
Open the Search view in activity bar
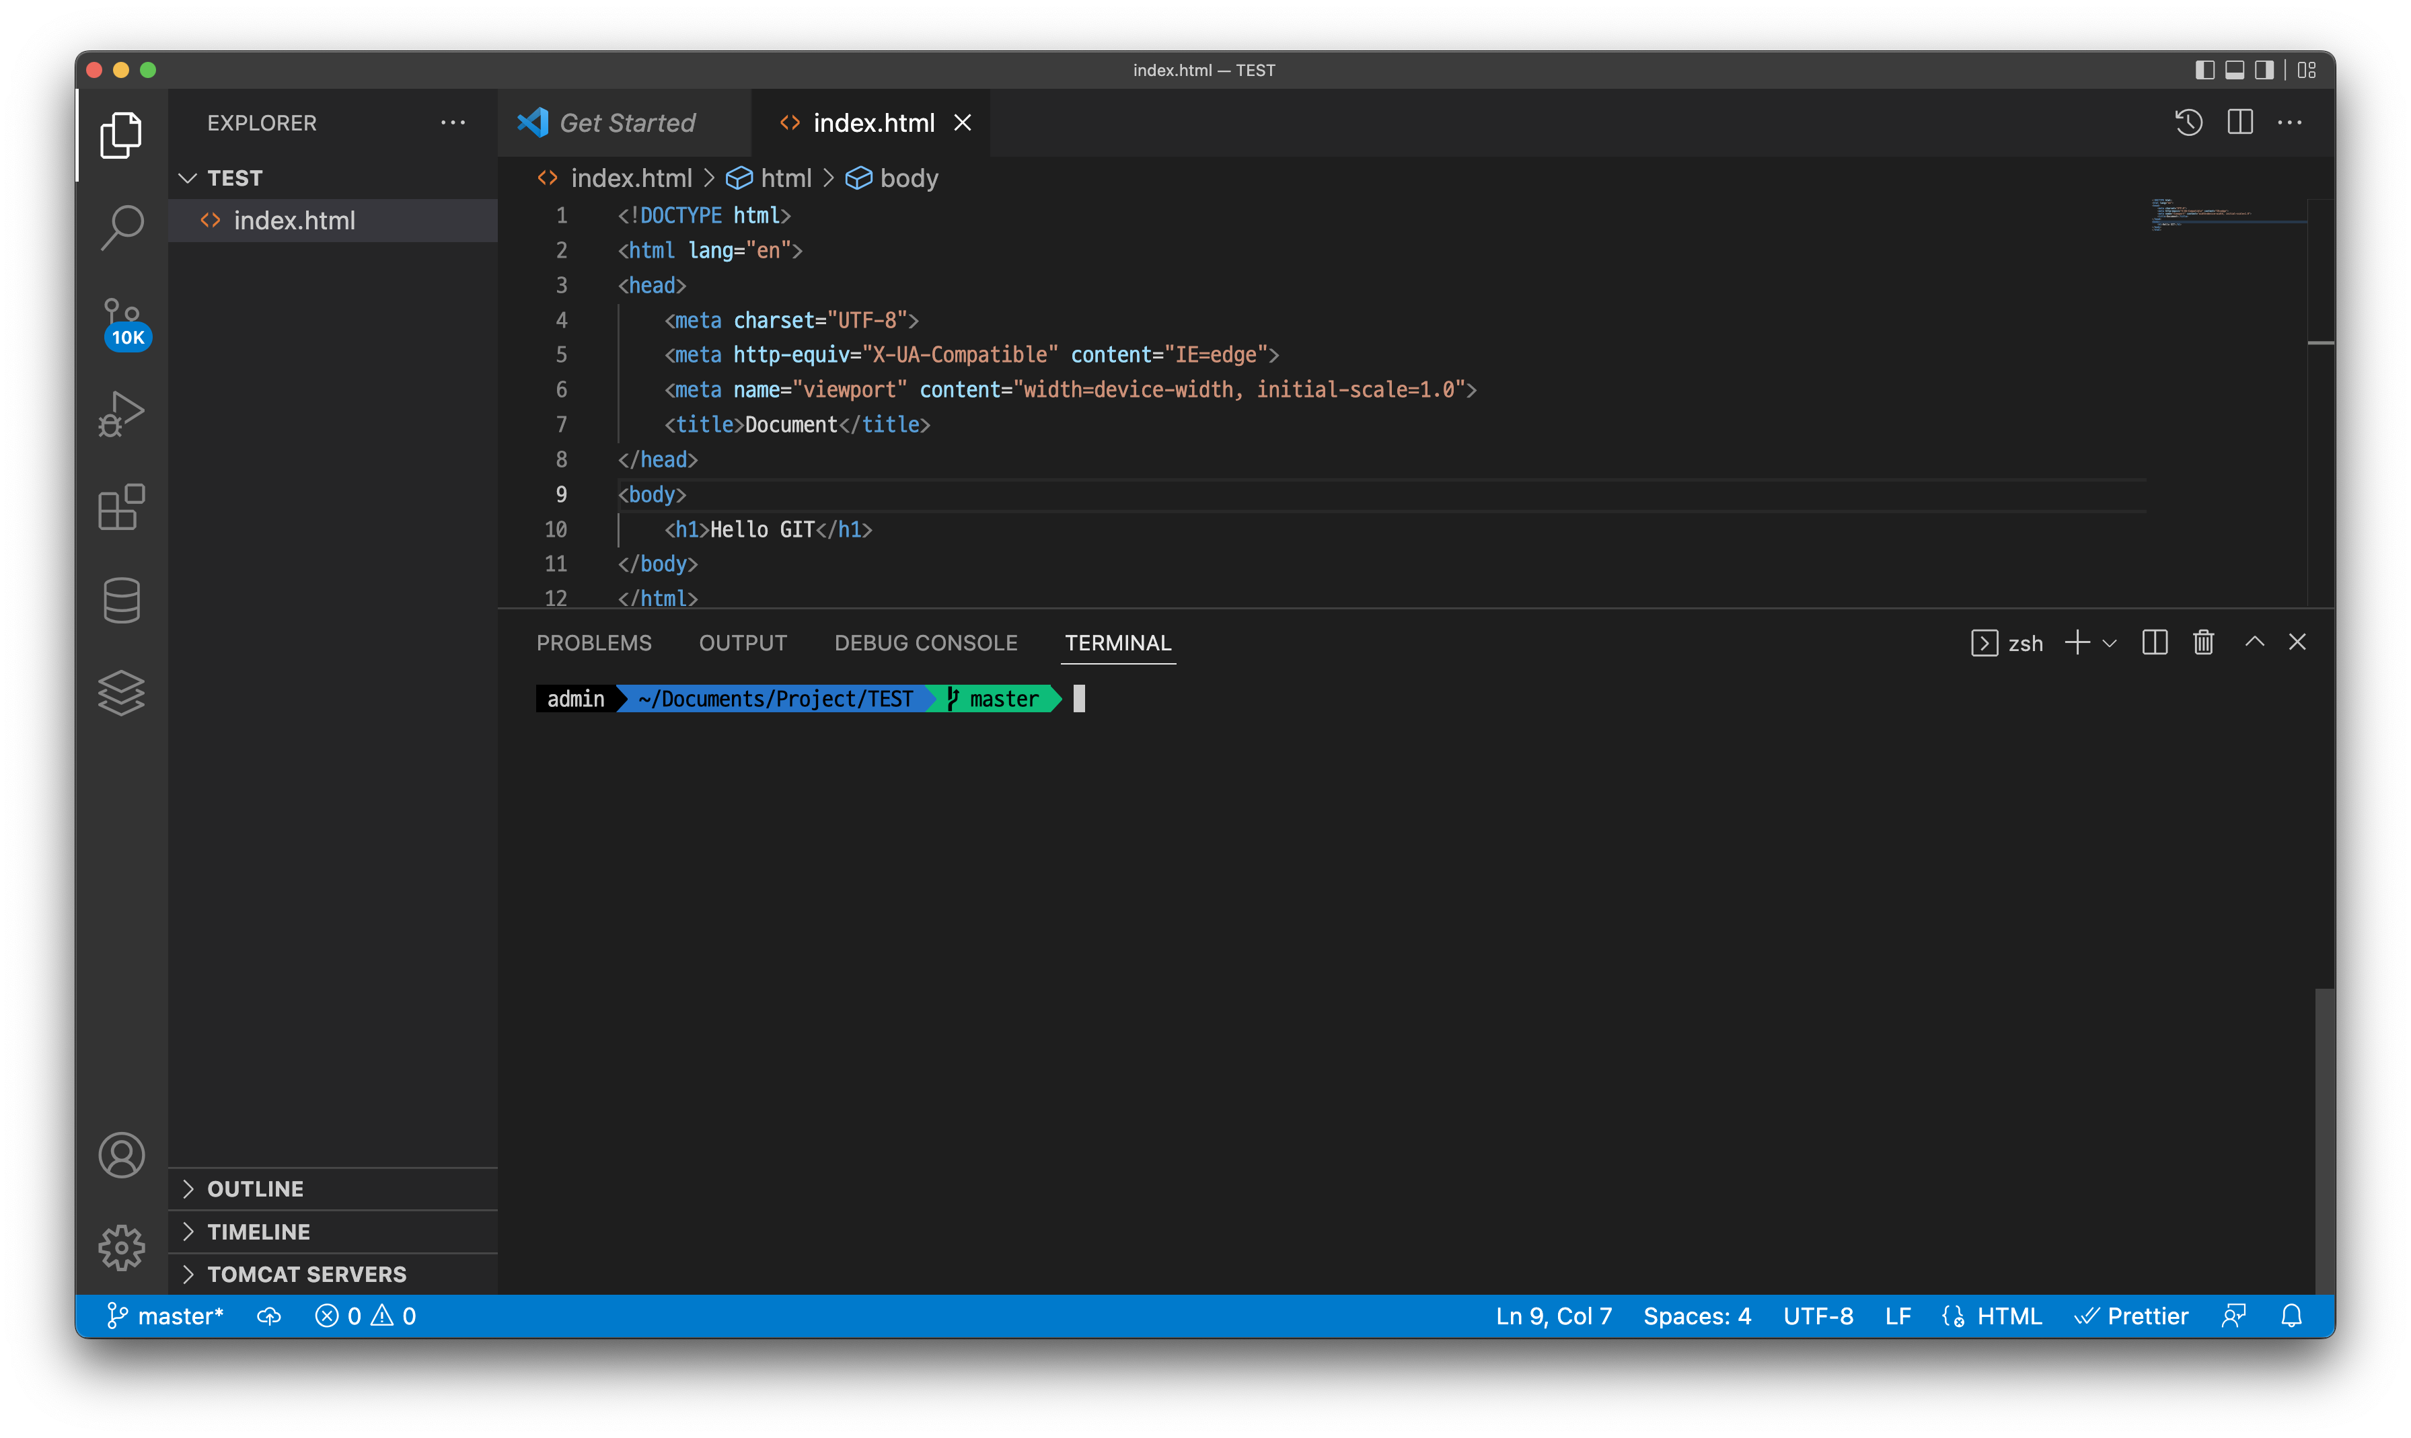coord(121,228)
